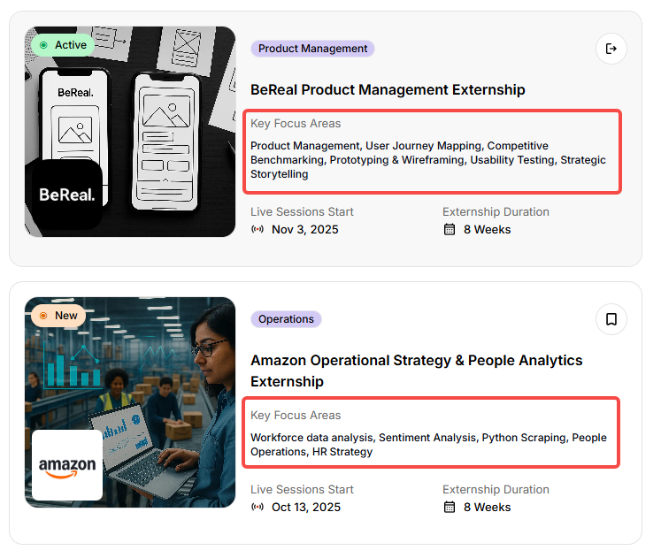
Task: Click BeReal card's 8 Weeks duration
Action: (x=487, y=230)
